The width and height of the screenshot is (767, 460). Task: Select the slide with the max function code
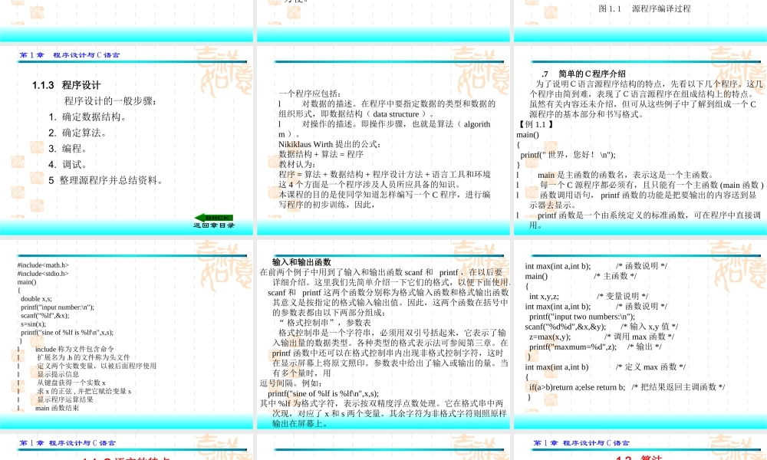pyautogui.click(x=640, y=334)
